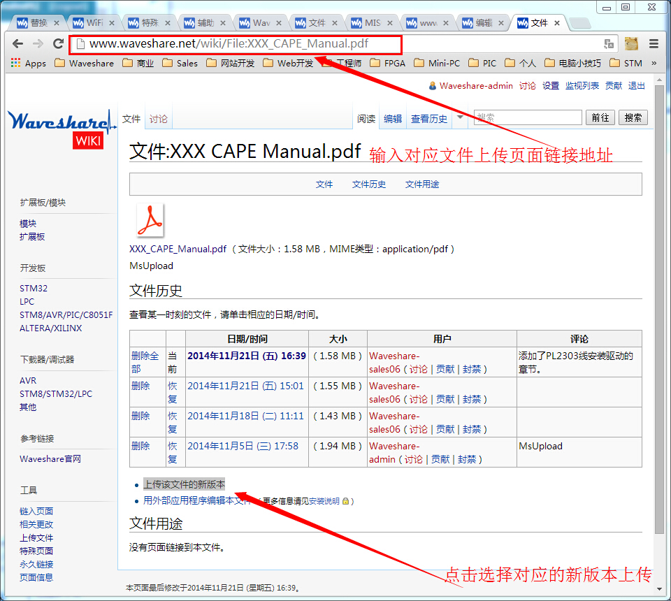Delete the 11月5日 17:58 version

coord(140,446)
